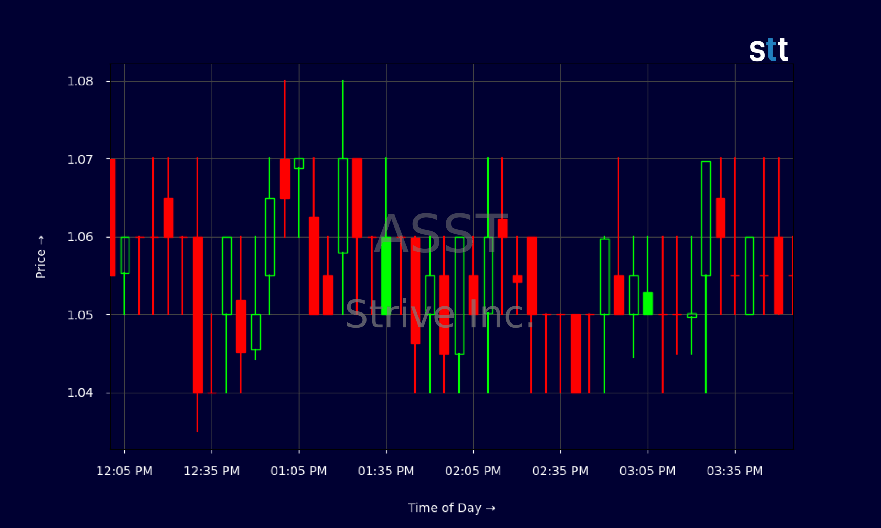Click the 12:35 PM time label
This screenshot has width=881, height=528.
(x=212, y=471)
